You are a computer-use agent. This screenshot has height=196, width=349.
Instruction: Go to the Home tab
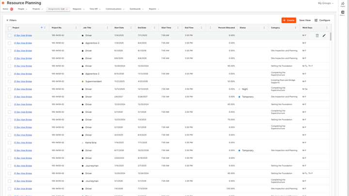coord(5,9)
